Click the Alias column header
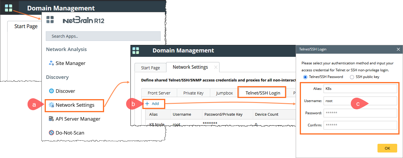403x158 pixels. [153, 114]
